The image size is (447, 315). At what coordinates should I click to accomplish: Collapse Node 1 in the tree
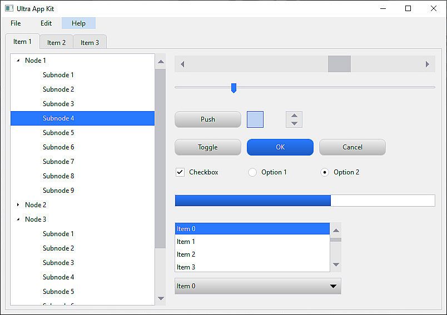coord(18,61)
